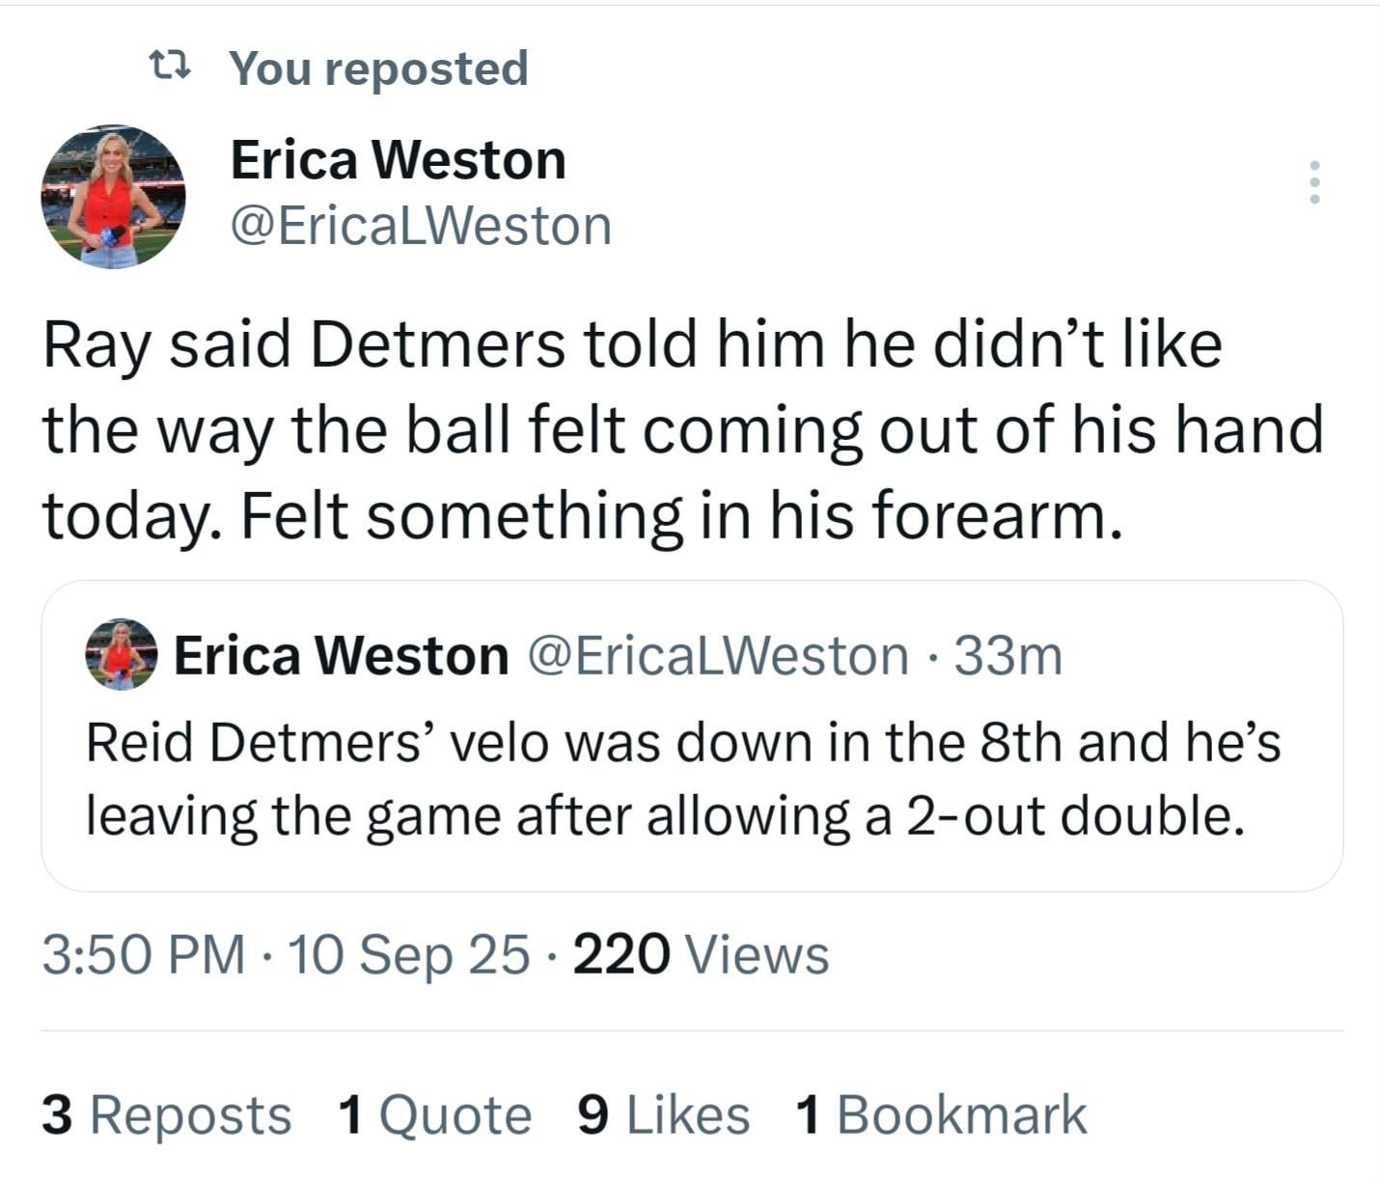Image resolution: width=1380 pixels, height=1182 pixels.
Task: Open the three-dot more options menu
Action: 1313,182
